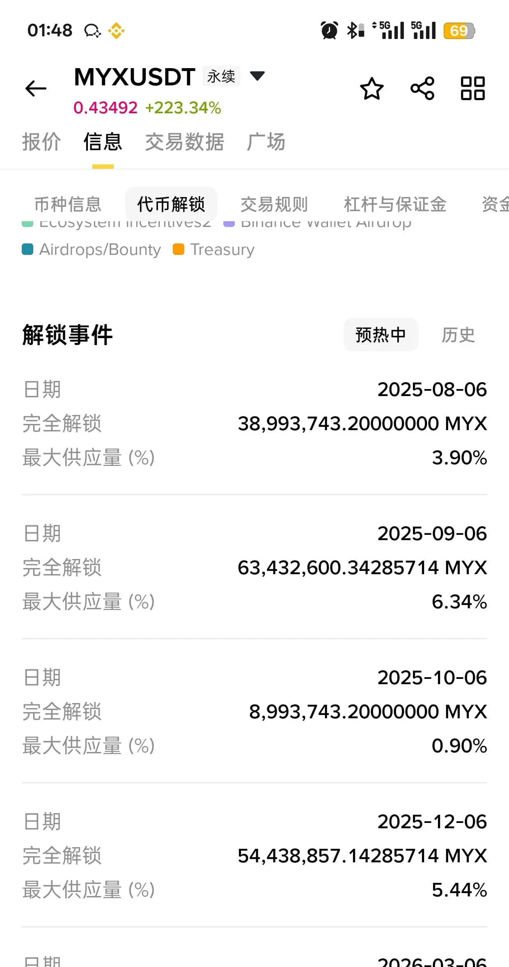Switch to the 报价 tab
The height and width of the screenshot is (967, 509).
(x=41, y=142)
